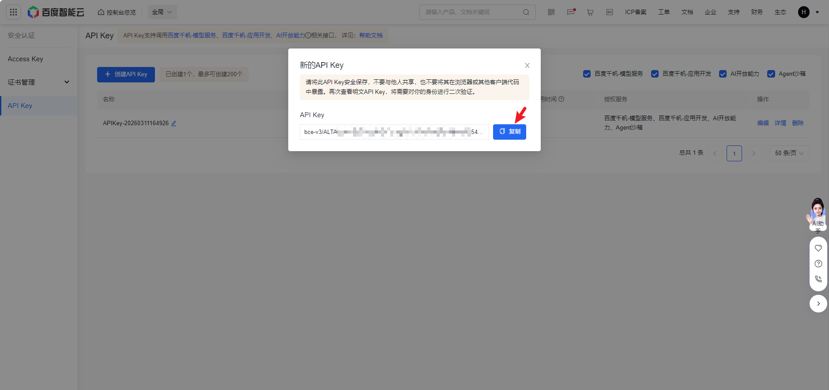Click the APIKey-20260311164926 name text

click(136, 123)
